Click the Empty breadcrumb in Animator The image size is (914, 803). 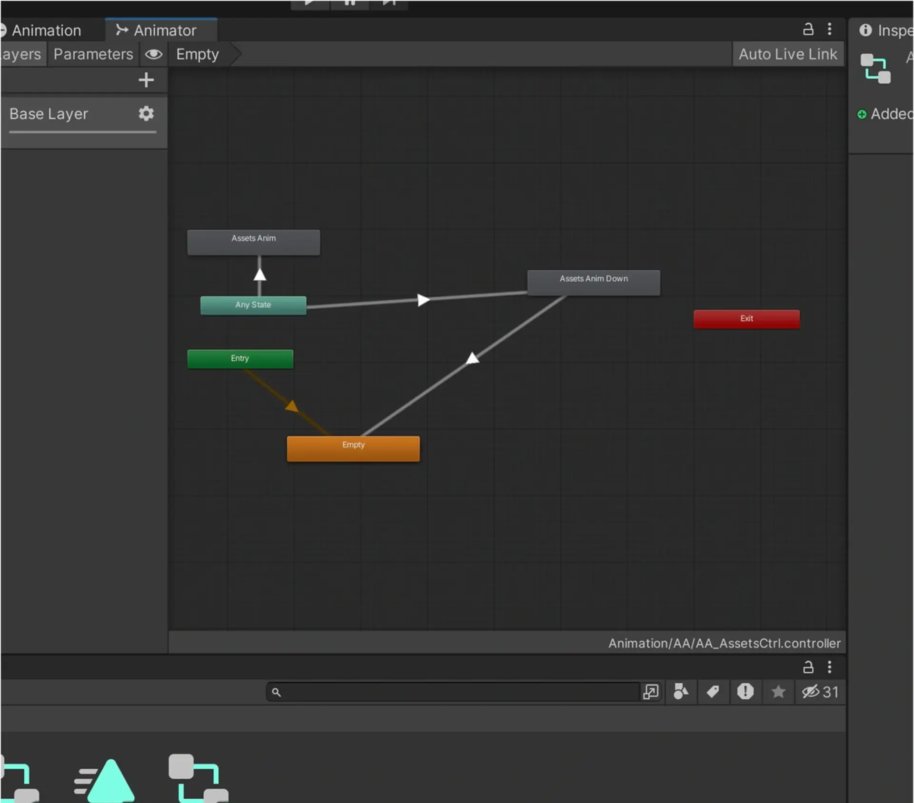(x=198, y=54)
